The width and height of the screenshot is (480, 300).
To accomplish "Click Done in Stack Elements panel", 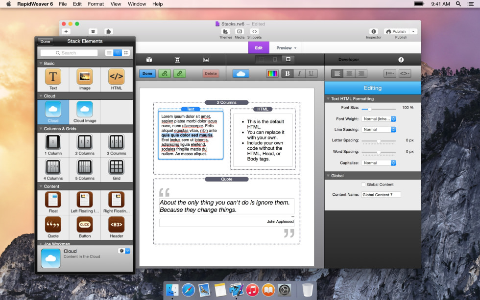I will pyautogui.click(x=45, y=41).
